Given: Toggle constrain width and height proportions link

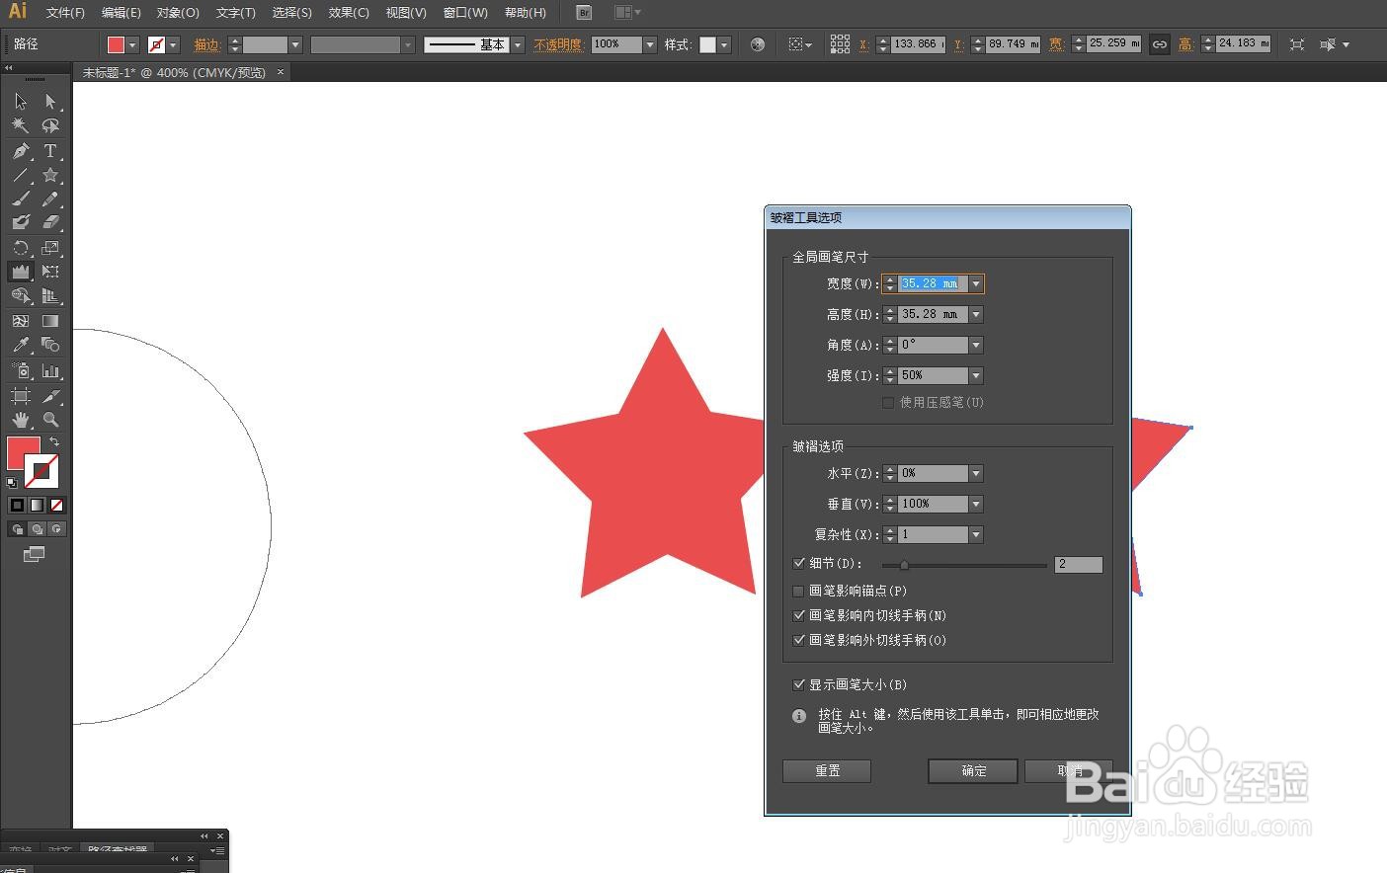Looking at the screenshot, I should point(1160,44).
